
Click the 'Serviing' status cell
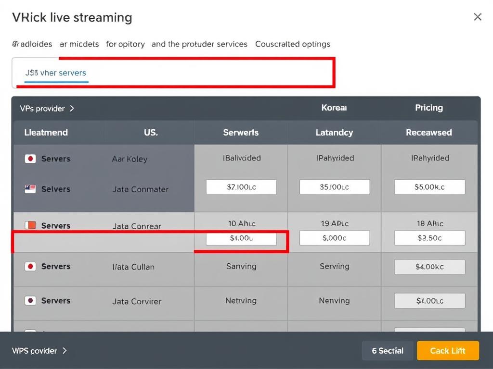[335, 266]
